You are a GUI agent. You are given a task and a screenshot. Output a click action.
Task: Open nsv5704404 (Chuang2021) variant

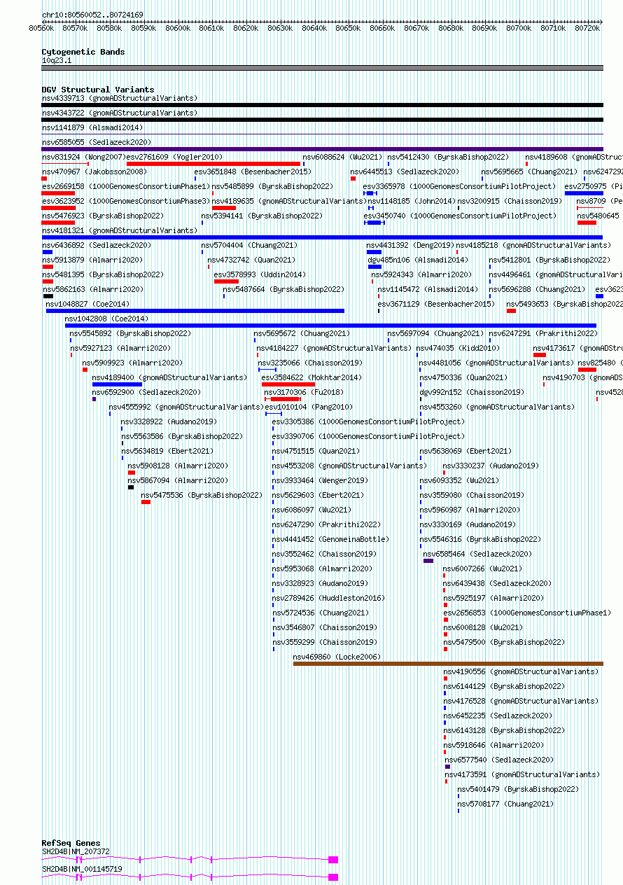point(250,245)
